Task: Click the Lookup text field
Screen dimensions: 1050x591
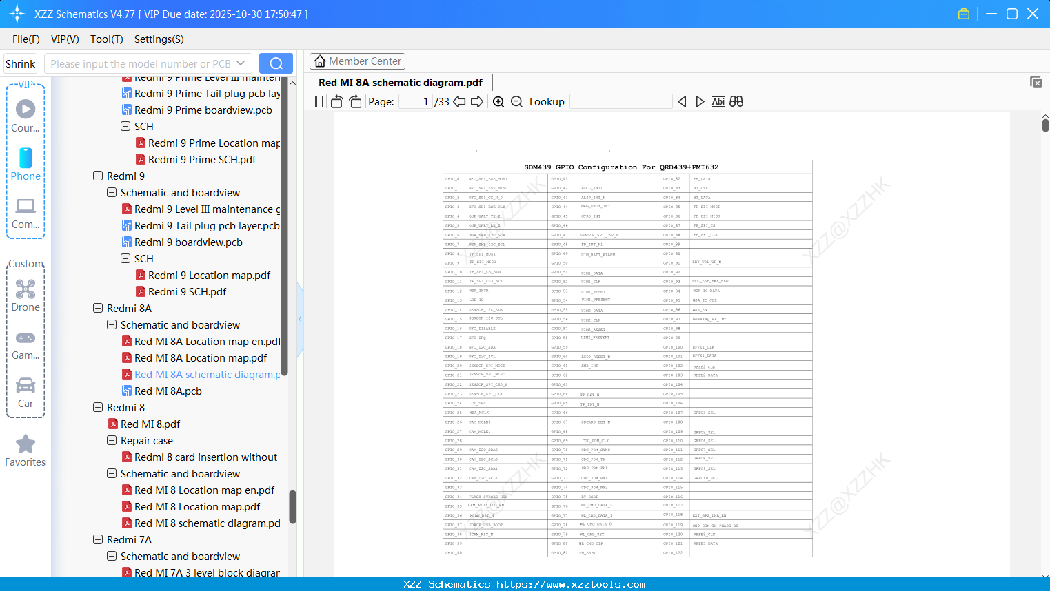Action: 621,102
